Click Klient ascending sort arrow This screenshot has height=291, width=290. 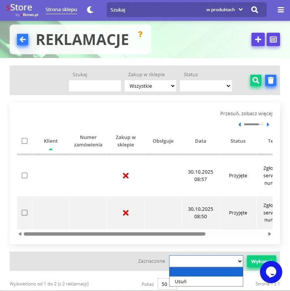click(x=51, y=149)
